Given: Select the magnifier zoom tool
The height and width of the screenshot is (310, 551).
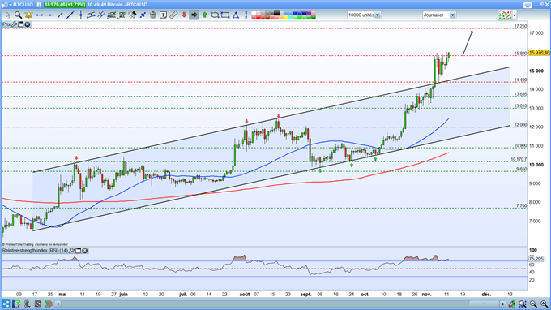Looking at the screenshot, I should pyautogui.click(x=18, y=15).
